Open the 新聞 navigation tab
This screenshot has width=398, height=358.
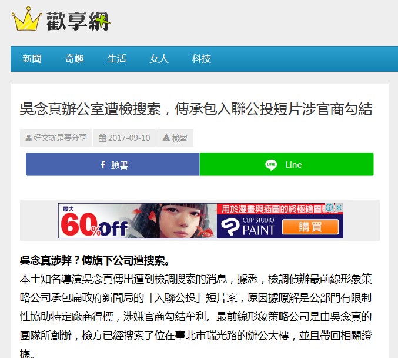[32, 59]
